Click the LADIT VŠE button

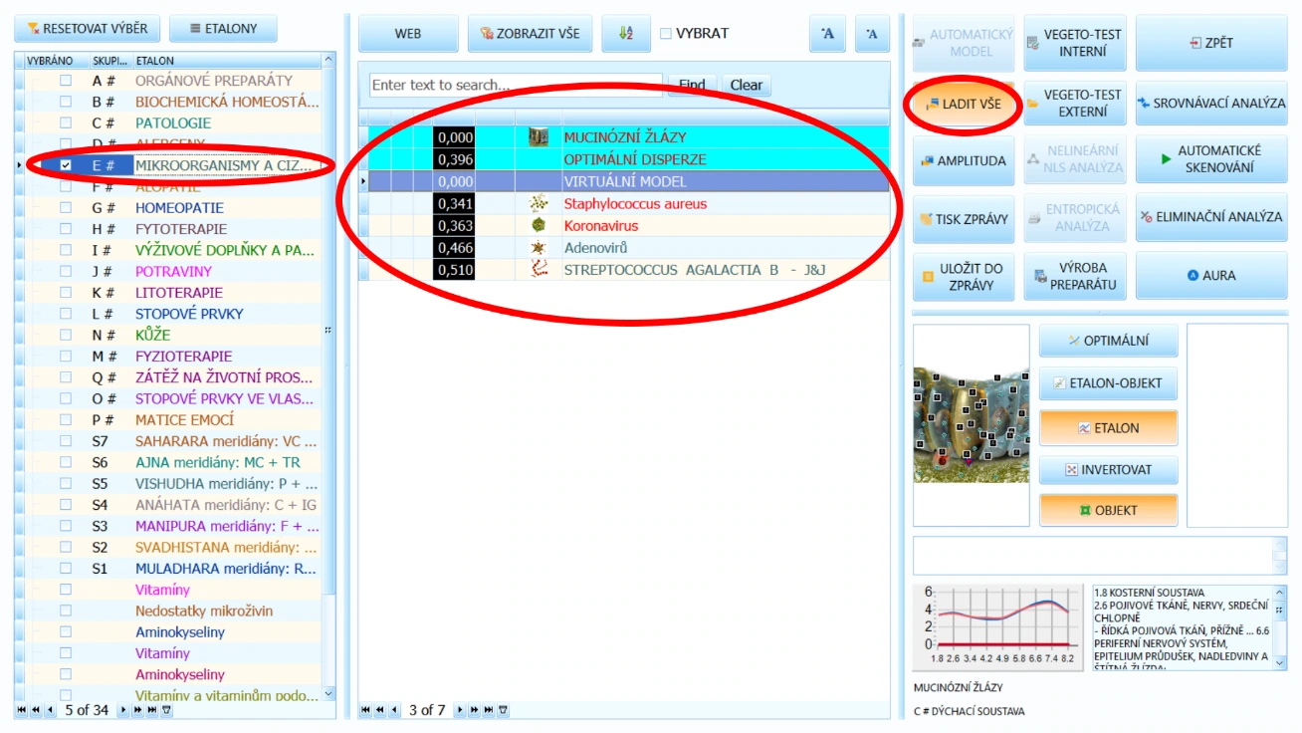point(964,104)
